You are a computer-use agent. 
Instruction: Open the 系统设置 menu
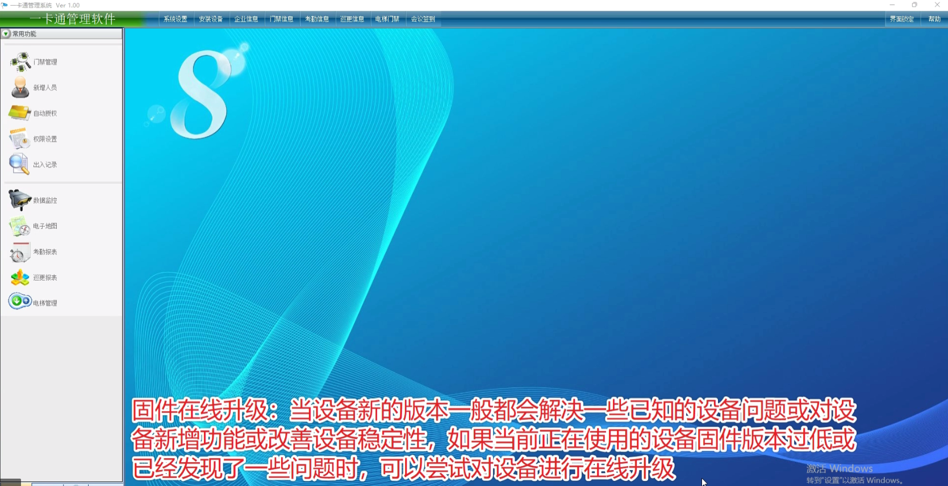point(176,19)
